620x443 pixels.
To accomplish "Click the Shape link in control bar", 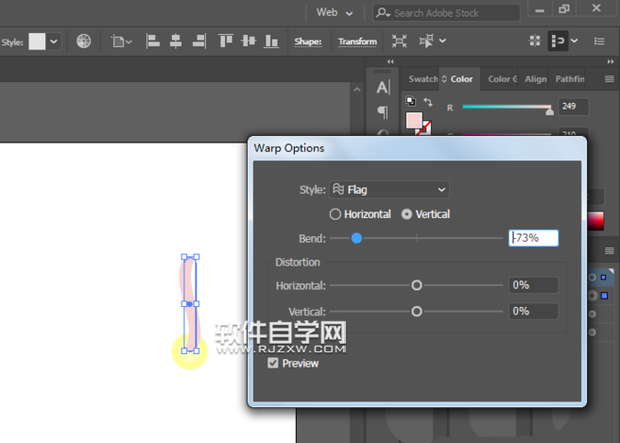I will [307, 42].
